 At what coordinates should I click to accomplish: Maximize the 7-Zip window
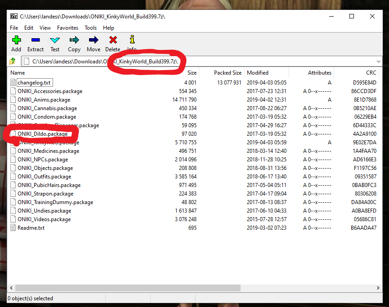pyautogui.click(x=352, y=16)
